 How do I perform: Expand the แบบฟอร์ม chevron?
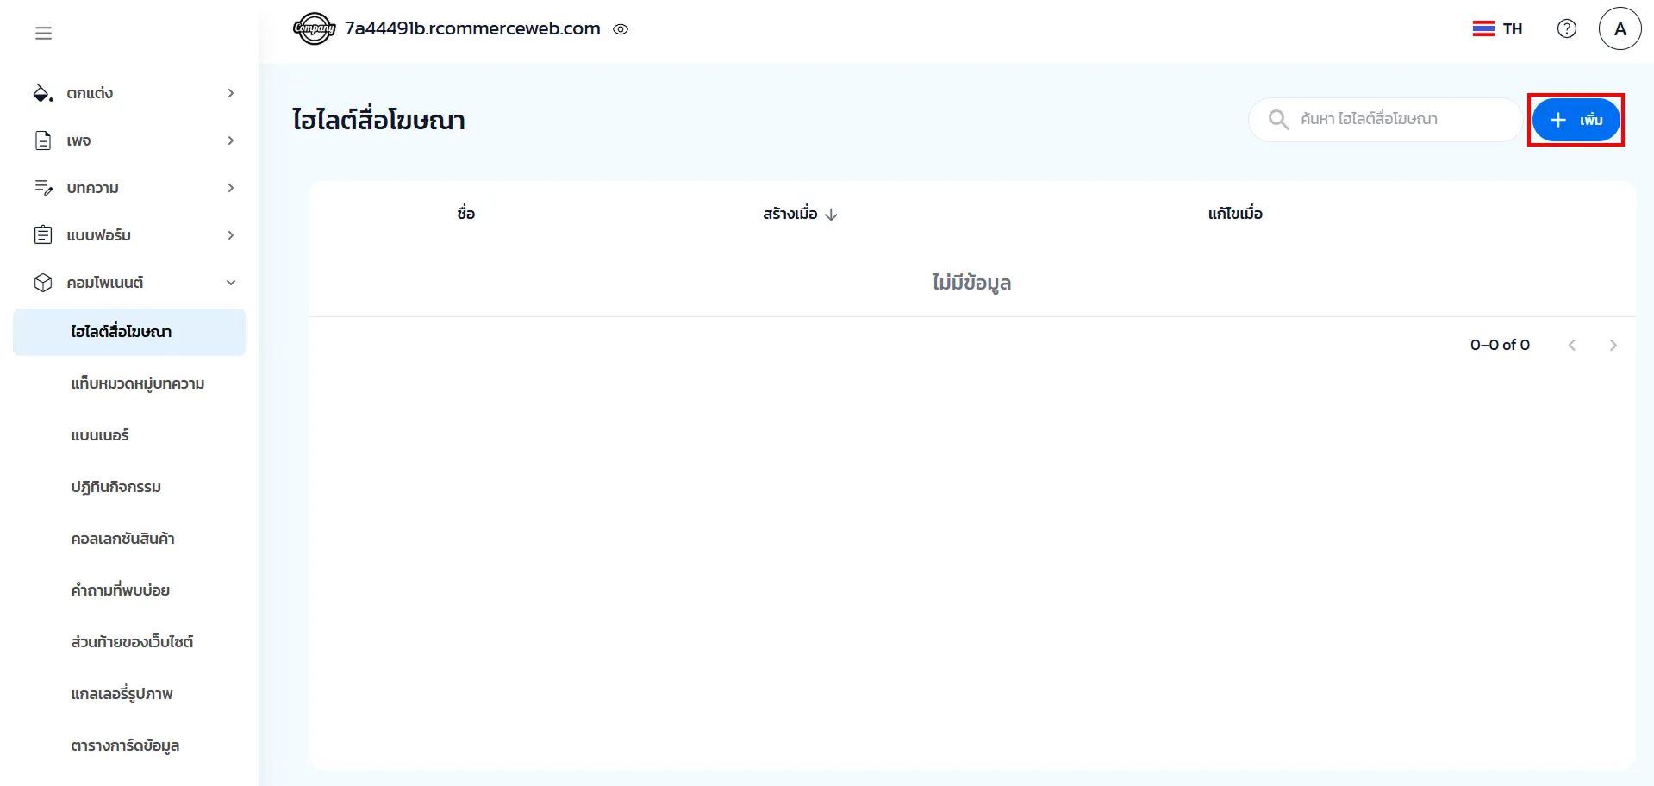click(x=231, y=235)
